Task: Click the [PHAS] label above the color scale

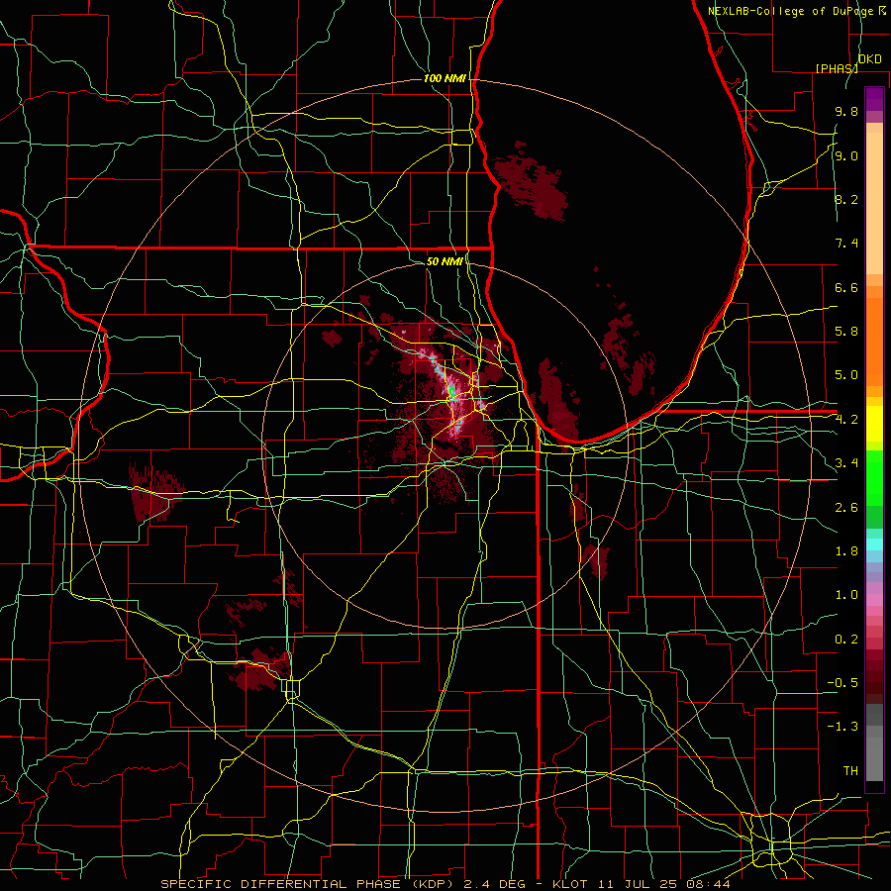Action: 837,68
